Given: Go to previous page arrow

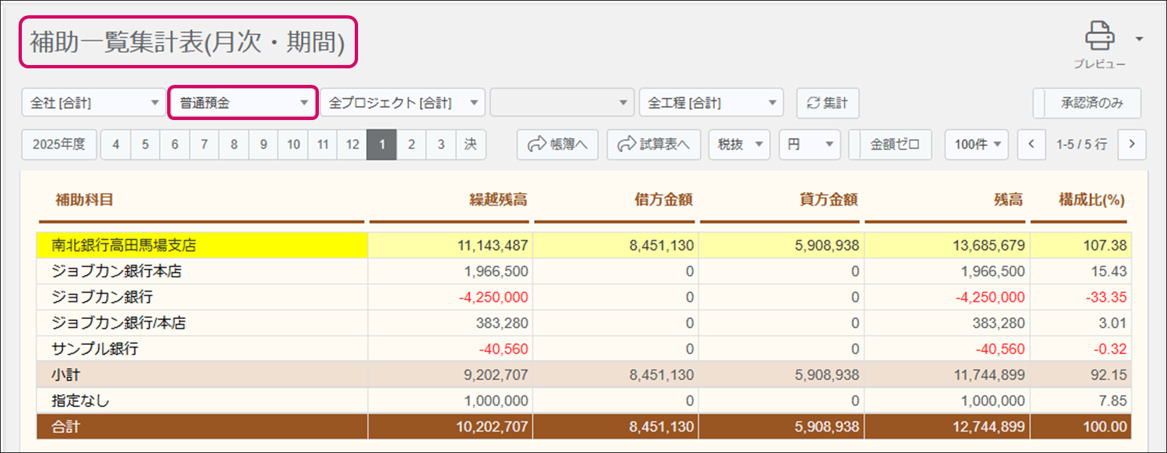Looking at the screenshot, I should pos(1031,145).
